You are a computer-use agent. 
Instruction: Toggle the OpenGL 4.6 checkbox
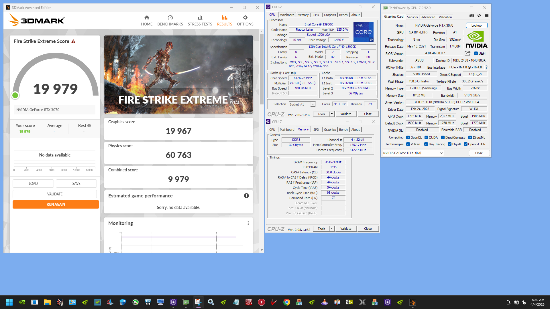point(465,144)
